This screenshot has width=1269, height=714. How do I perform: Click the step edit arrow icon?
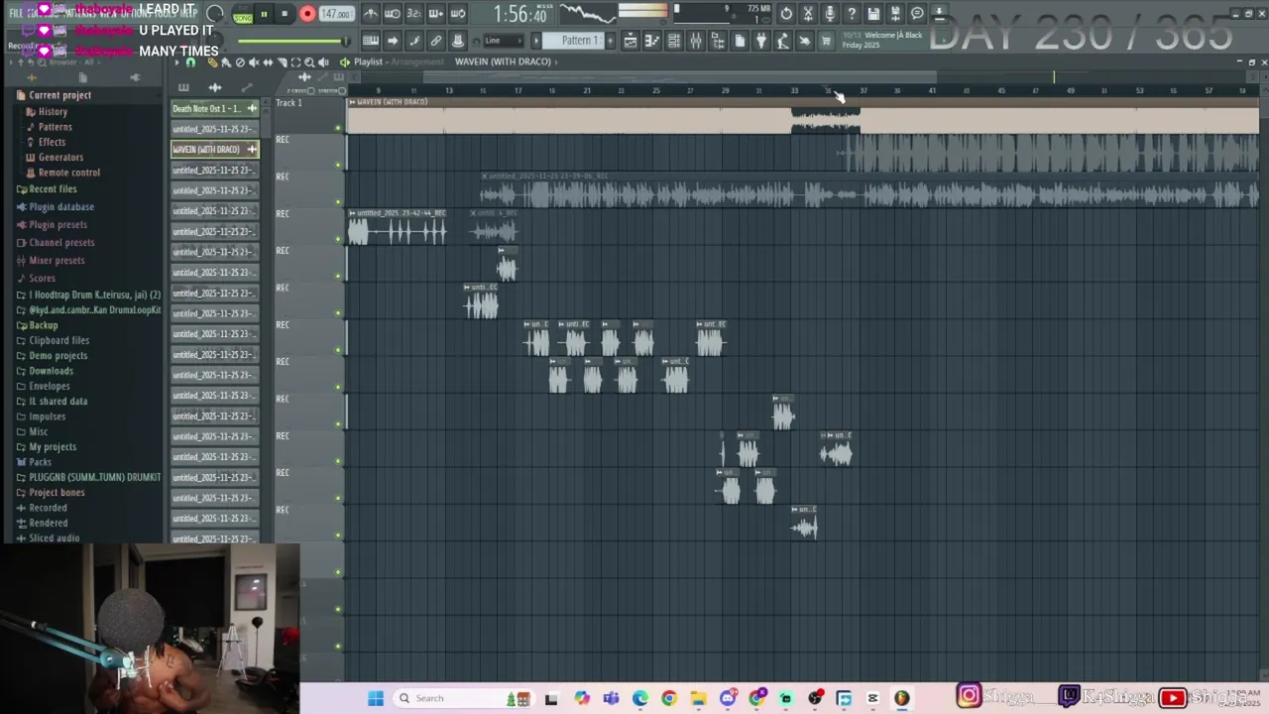click(392, 41)
